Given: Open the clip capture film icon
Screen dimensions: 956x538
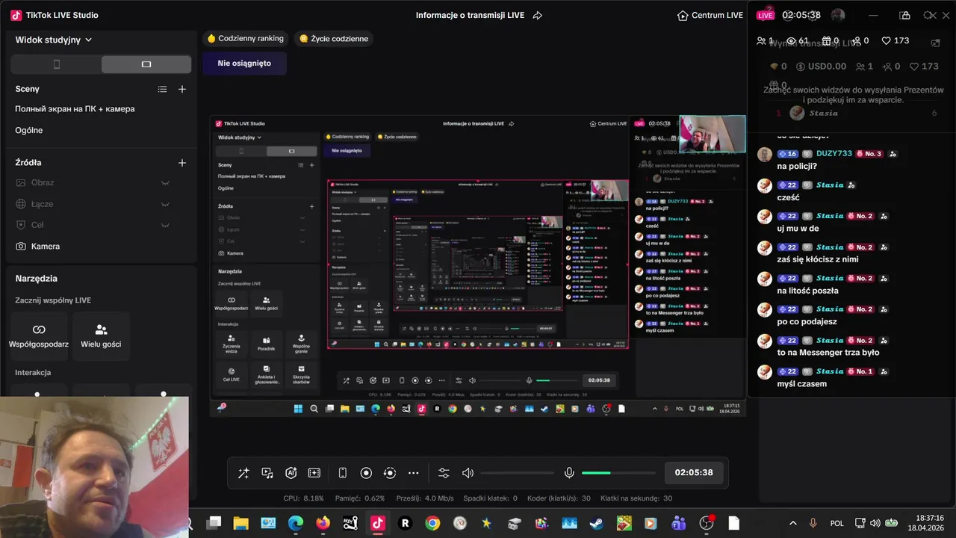Looking at the screenshot, I should (314, 473).
